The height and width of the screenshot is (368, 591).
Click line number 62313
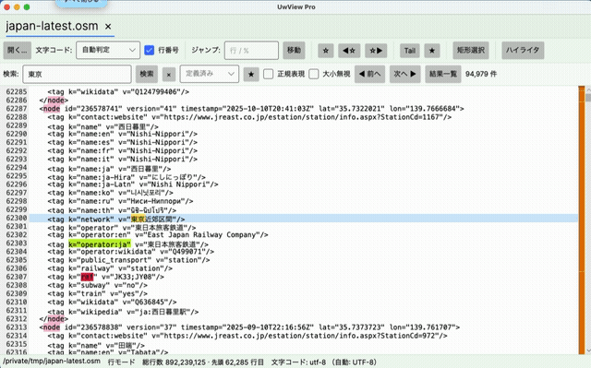pos(17,327)
